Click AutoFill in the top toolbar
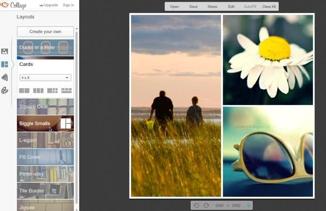The image size is (326, 211). 250,7
